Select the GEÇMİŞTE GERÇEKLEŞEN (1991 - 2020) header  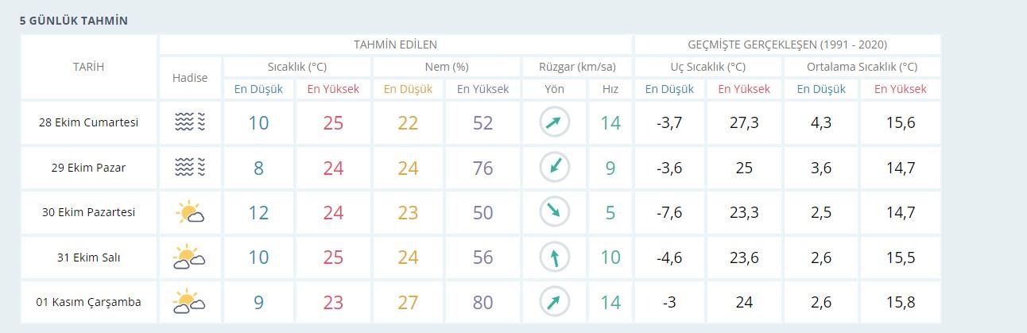click(787, 45)
